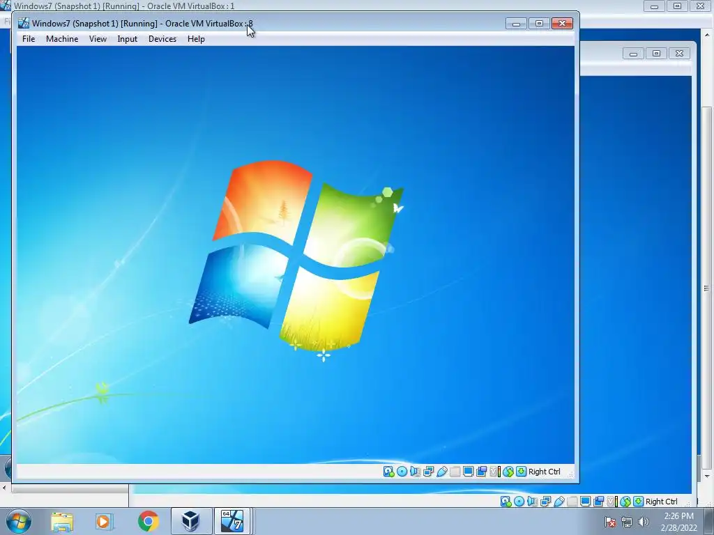The height and width of the screenshot is (535, 714).
Task: Minimize the front VirtualBox : 8 window
Action: [x=516, y=23]
